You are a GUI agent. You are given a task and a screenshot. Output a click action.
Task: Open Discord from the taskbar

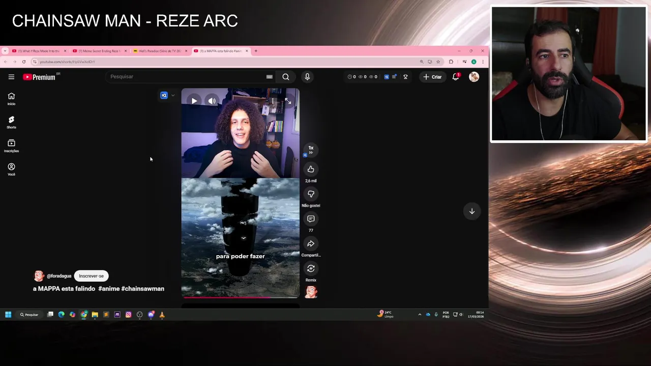151,315
